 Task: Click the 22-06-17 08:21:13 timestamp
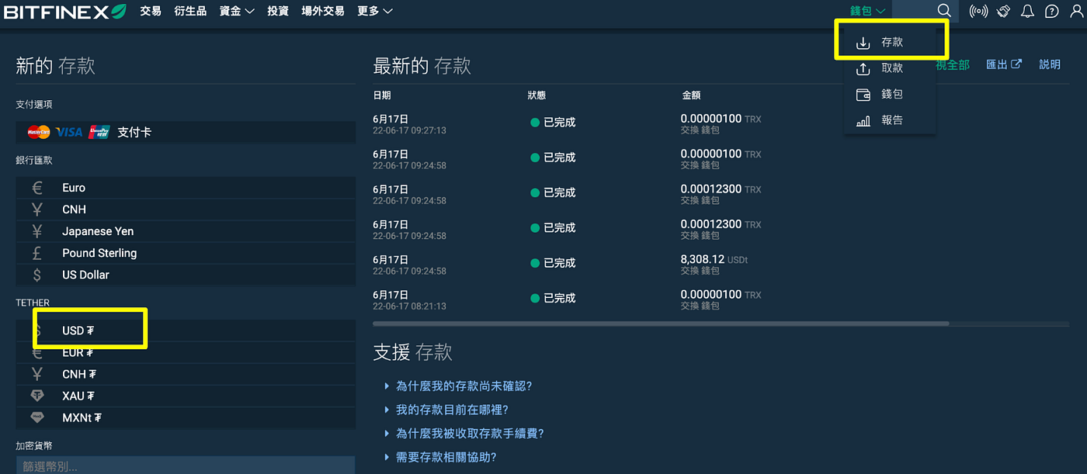[x=409, y=306]
